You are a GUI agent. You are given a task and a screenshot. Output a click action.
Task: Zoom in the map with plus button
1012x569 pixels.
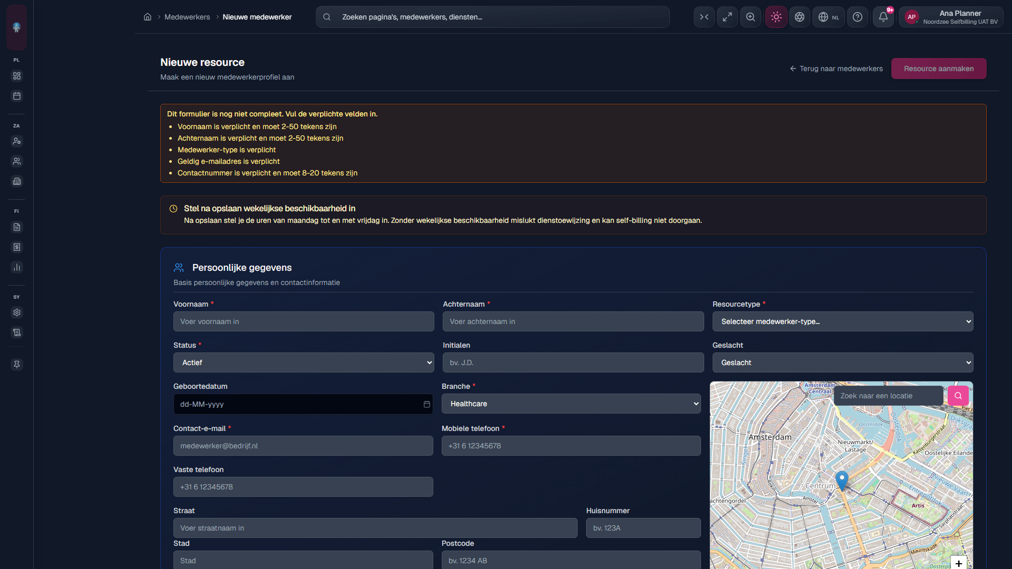959,563
